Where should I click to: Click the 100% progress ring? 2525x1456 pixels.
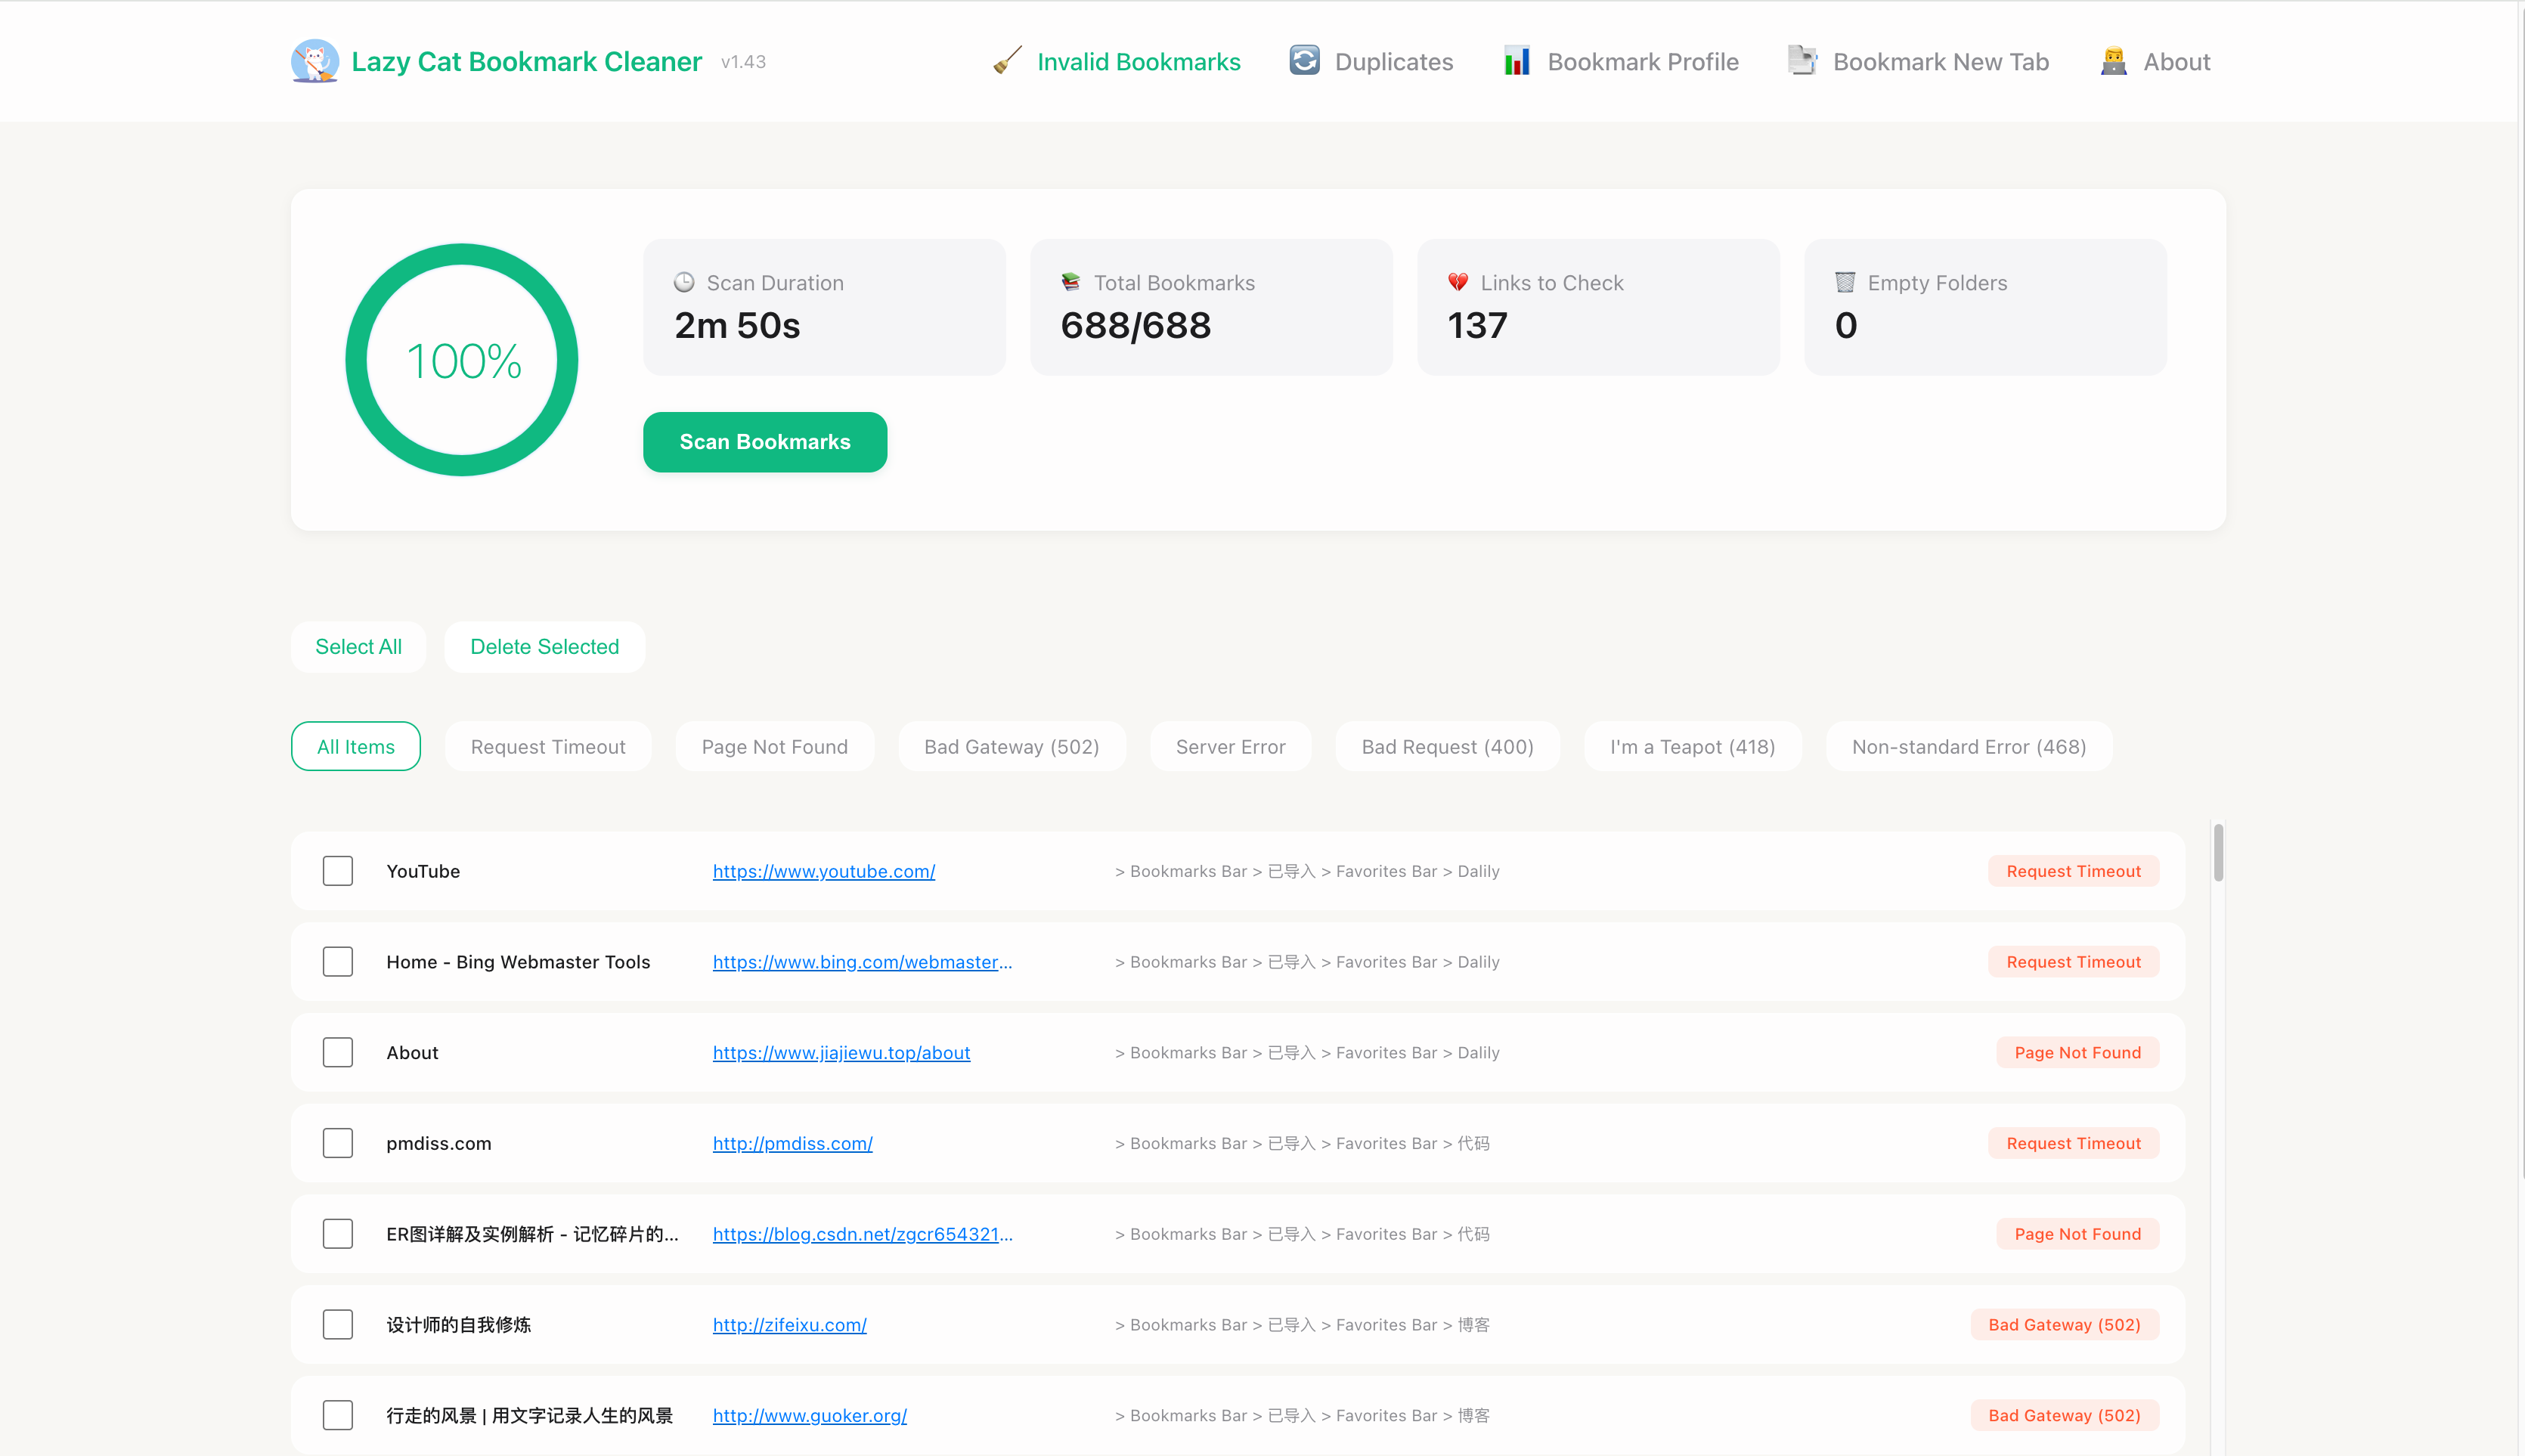coord(462,360)
